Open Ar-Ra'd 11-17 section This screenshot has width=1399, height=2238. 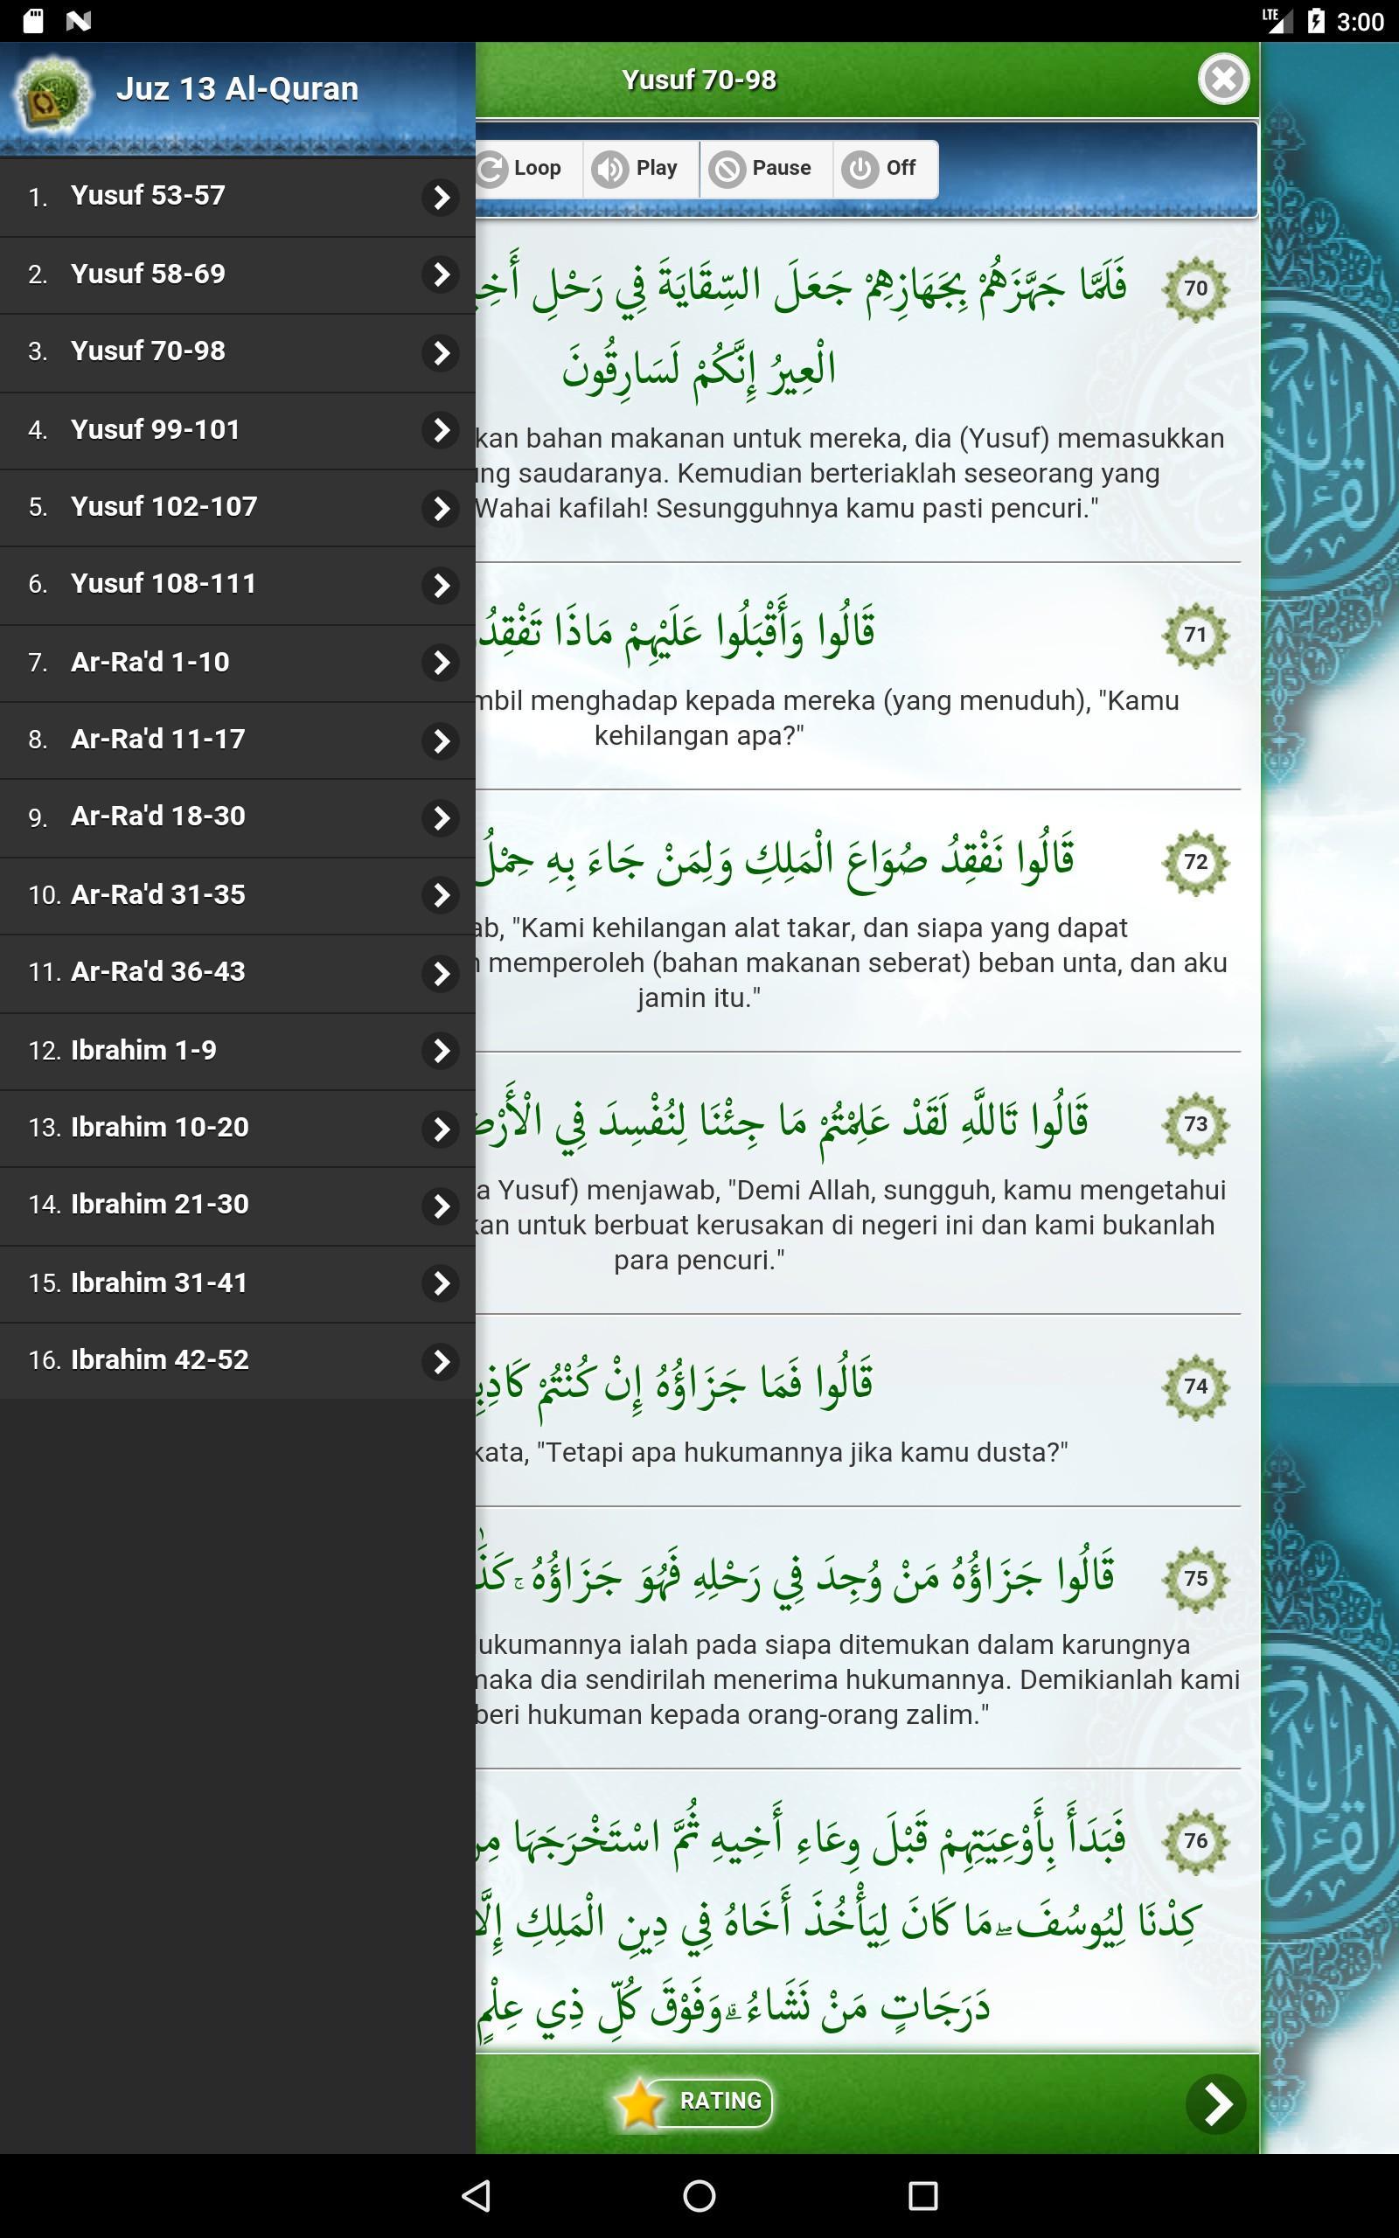238,740
